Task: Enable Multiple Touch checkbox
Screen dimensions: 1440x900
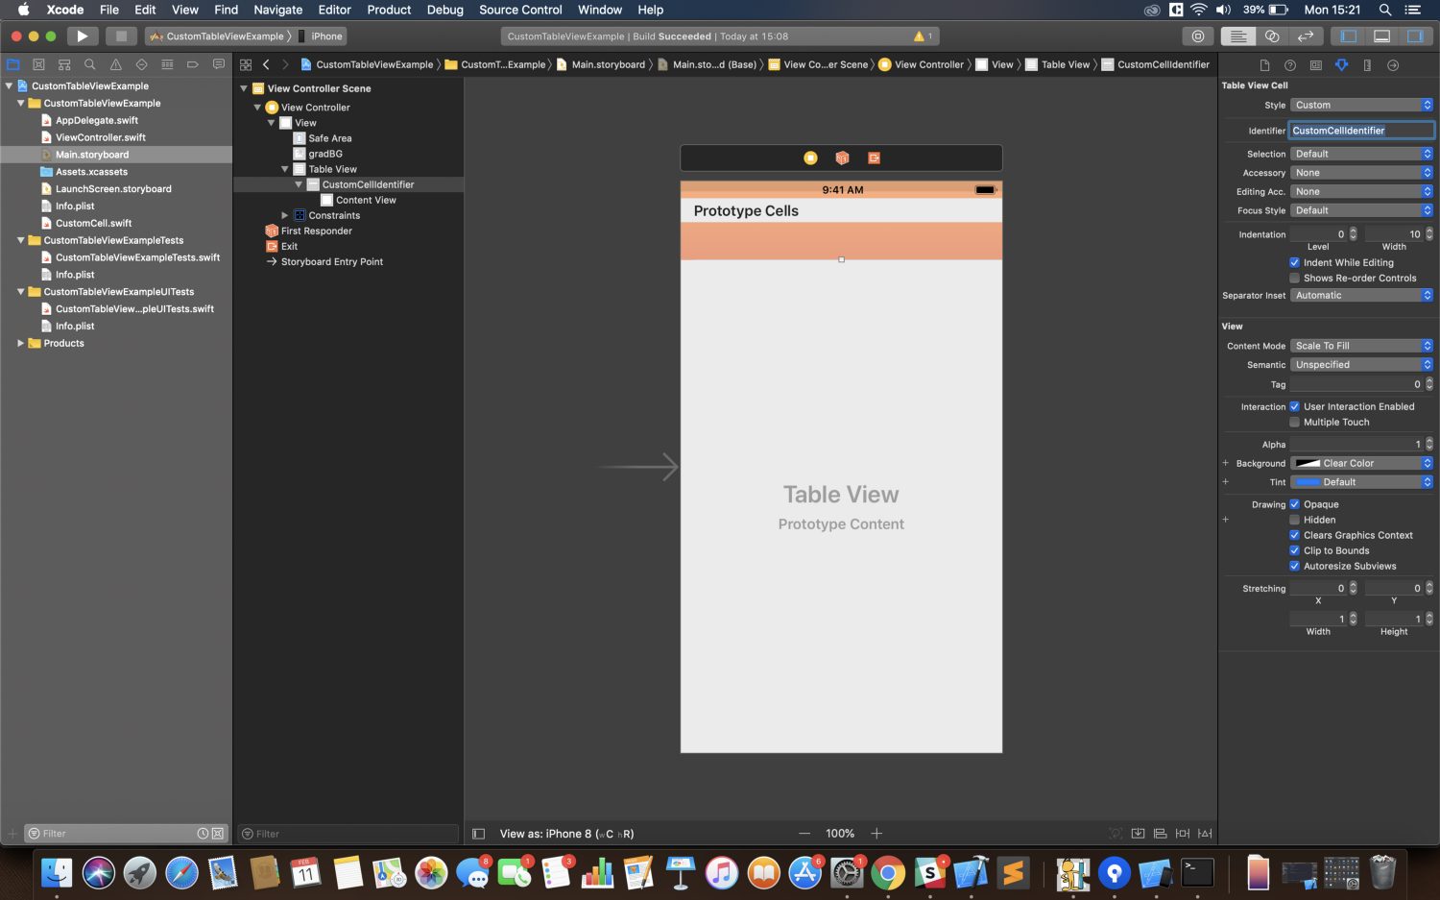Action: point(1294,422)
